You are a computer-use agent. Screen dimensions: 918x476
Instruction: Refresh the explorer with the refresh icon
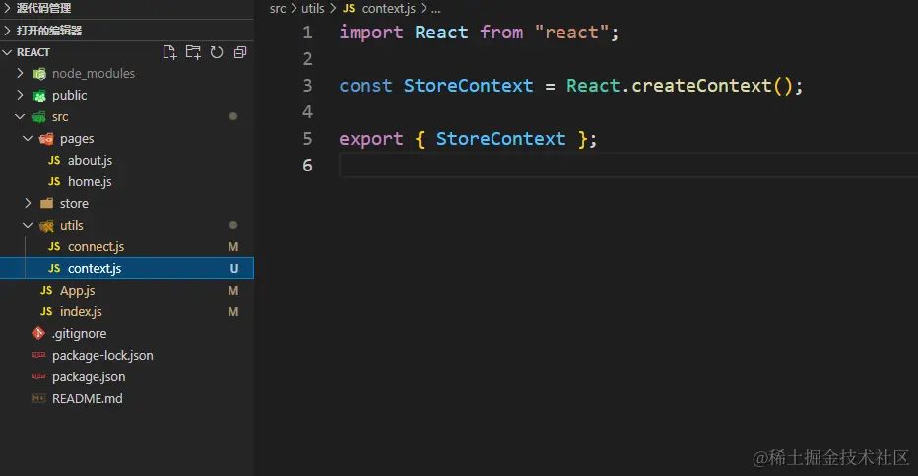point(217,52)
